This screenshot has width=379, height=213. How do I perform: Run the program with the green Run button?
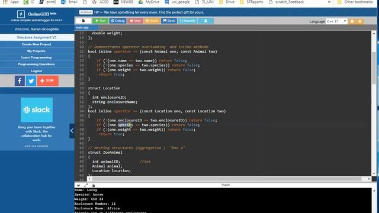point(100,21)
